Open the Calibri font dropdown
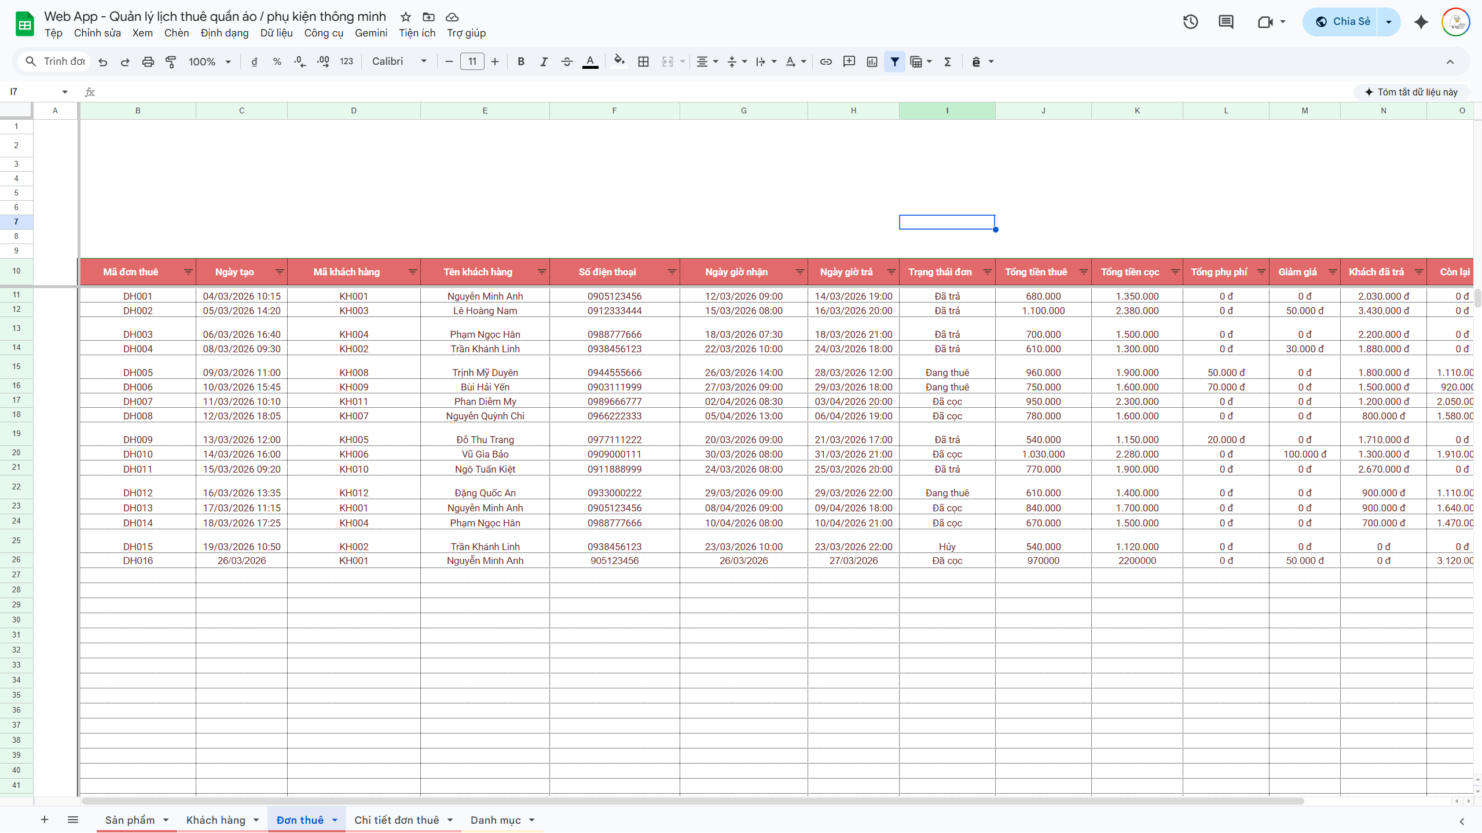The height and width of the screenshot is (833, 1482). (399, 61)
